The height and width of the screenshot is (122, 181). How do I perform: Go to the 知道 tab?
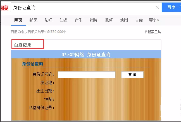[x=63, y=20]
